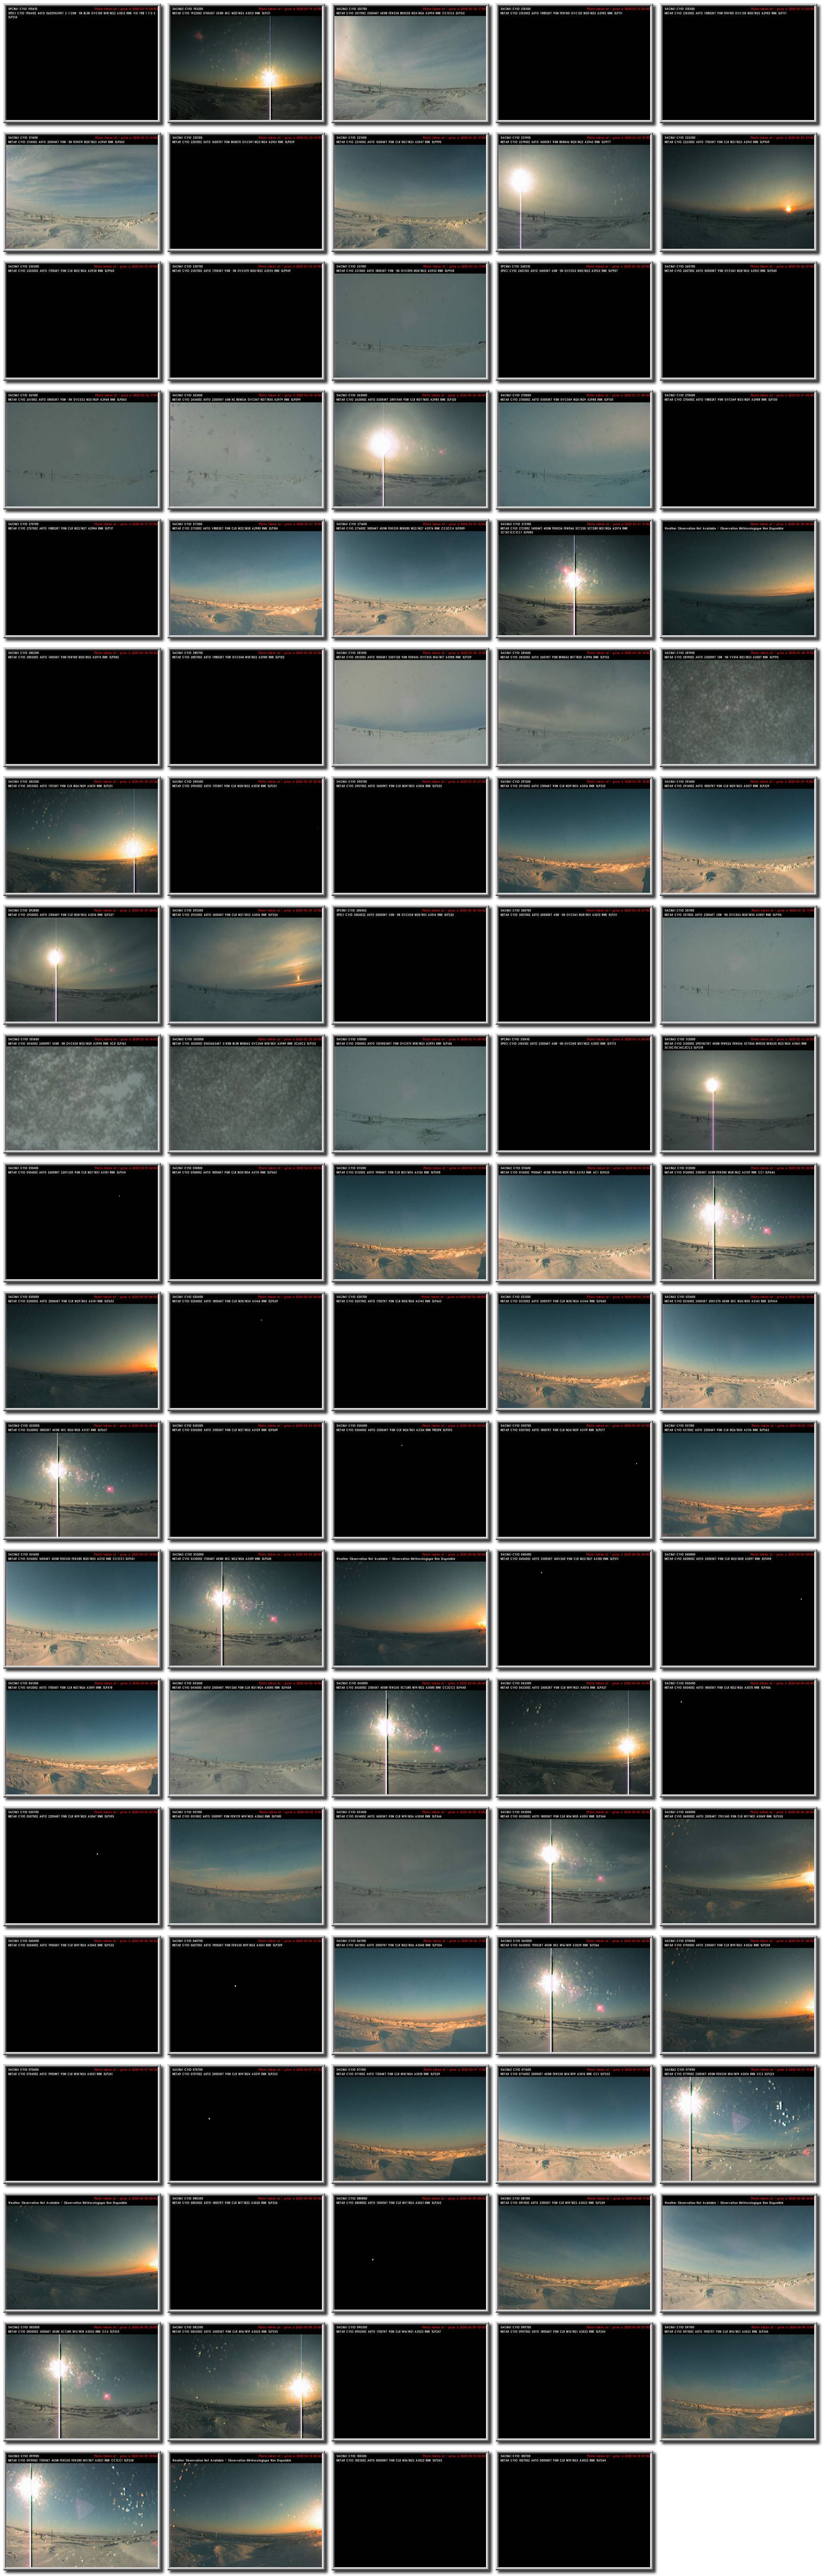Select the first thumbnail showing pink lens flare
The height and width of the screenshot is (2576, 823).
[574, 581]
